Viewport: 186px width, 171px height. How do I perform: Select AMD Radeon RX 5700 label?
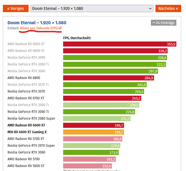23,159
